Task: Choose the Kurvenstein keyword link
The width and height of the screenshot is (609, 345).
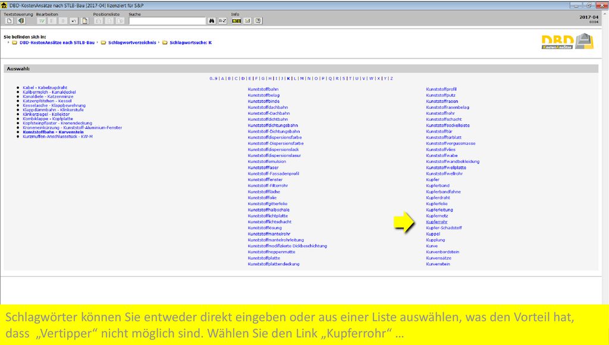Action: pos(438,264)
